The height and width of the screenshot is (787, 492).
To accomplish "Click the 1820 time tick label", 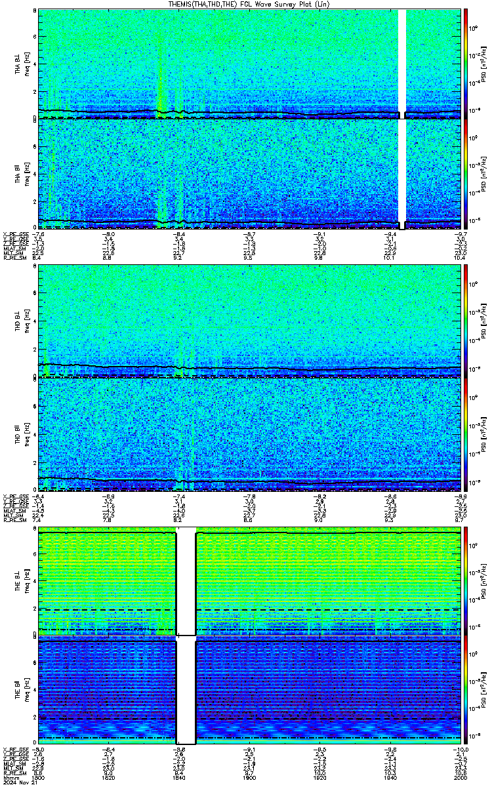I will tap(109, 778).
